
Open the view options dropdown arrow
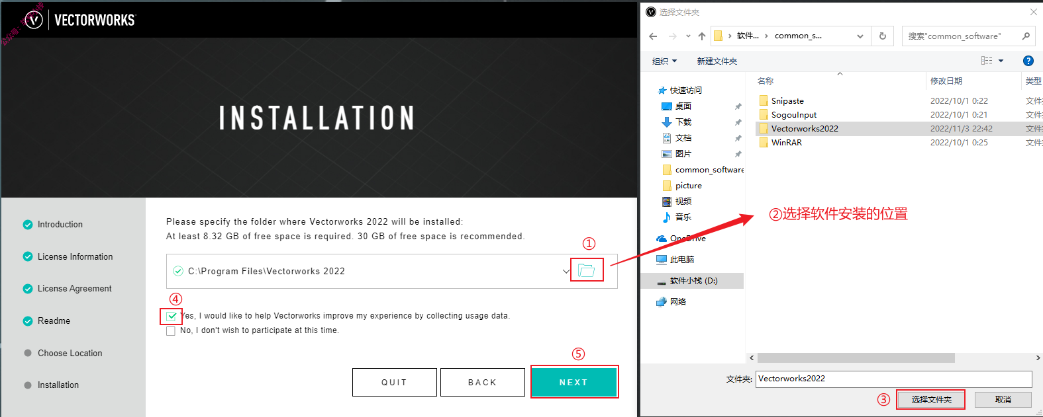[x=1001, y=61]
